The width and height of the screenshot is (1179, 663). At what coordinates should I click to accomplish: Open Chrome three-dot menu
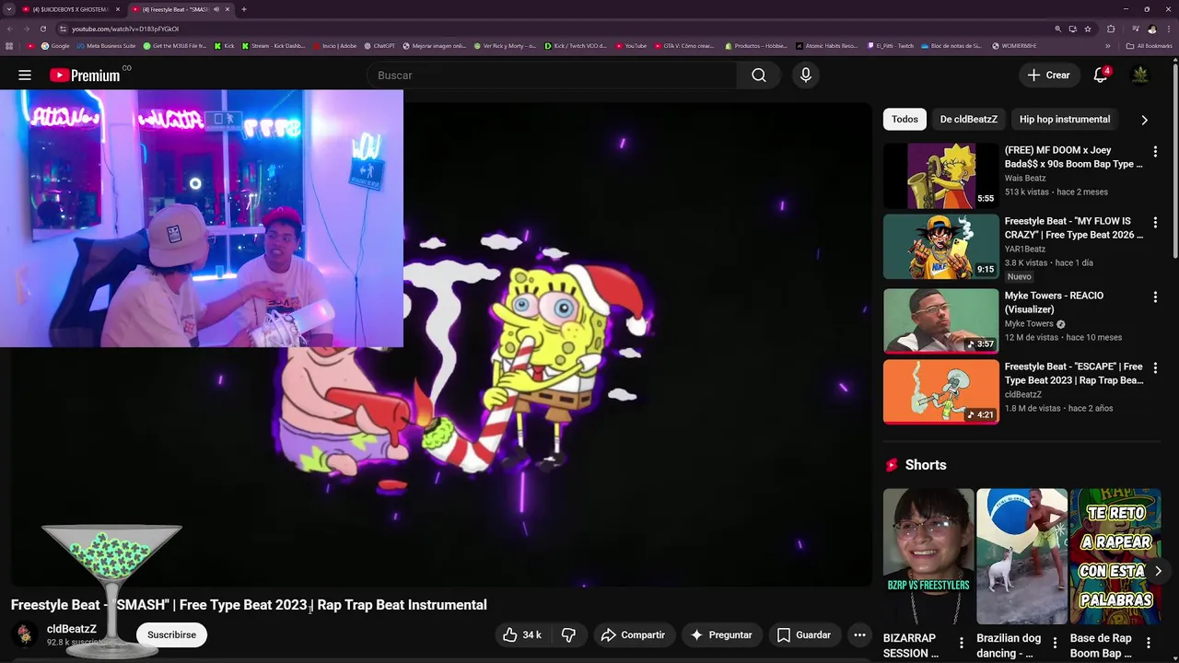pyautogui.click(x=1168, y=29)
